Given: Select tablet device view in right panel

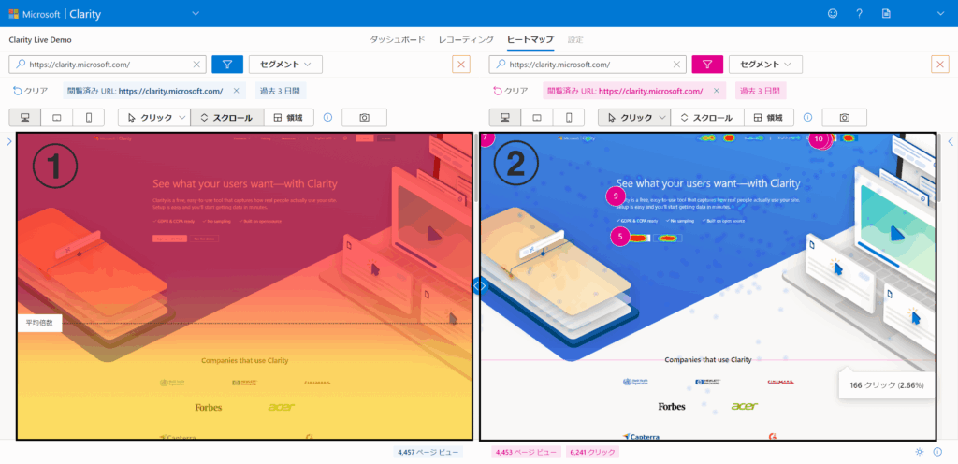Looking at the screenshot, I should pos(536,118).
